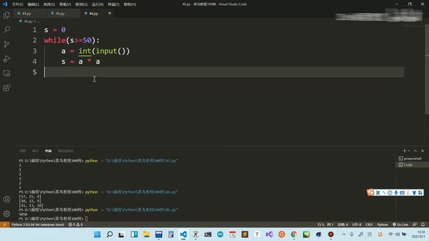This screenshot has height=241, width=429.
Task: Open the notifications bell in status bar
Action: pyautogui.click(x=423, y=225)
